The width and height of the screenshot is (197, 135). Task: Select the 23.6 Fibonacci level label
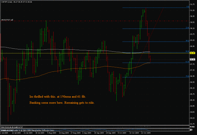pos(188,28)
